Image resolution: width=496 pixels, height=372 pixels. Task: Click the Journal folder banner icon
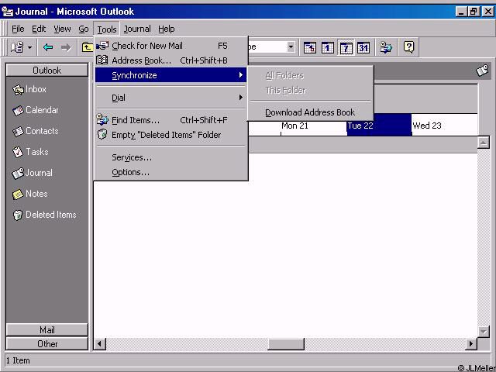483,71
